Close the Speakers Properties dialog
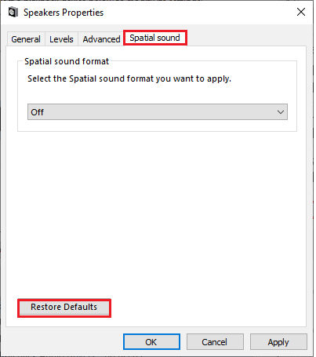Image resolution: width=316 pixels, height=357 pixels. point(301,12)
